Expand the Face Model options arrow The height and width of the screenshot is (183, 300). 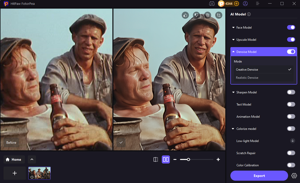(x=233, y=28)
